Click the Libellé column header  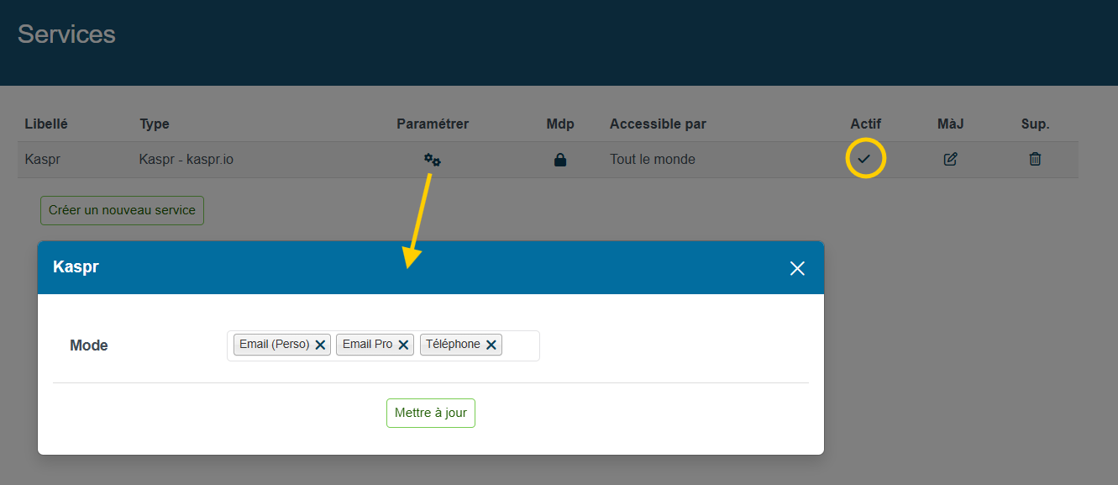46,124
